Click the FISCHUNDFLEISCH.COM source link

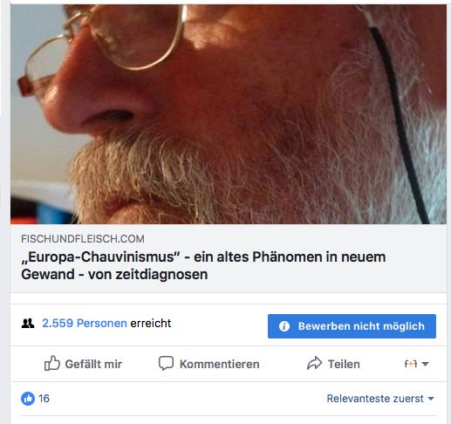tap(83, 239)
